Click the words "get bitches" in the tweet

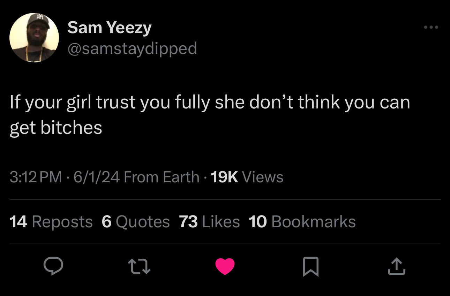[56, 128]
